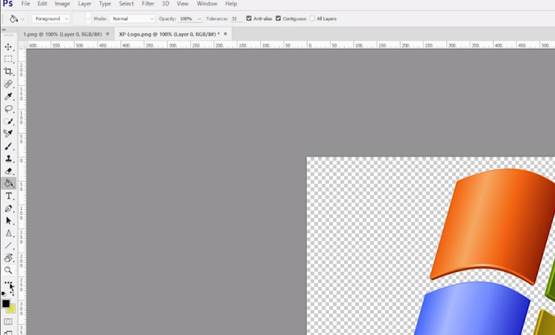Open the Opacity slider dropdown arrow
This screenshot has width=555, height=335.
tap(200, 19)
